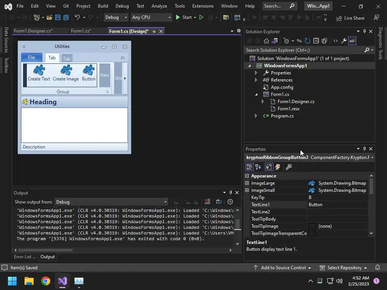Viewport: 387px width, 290px height.
Task: Click the Pending Changes Filter clock icon
Action: coord(286,41)
